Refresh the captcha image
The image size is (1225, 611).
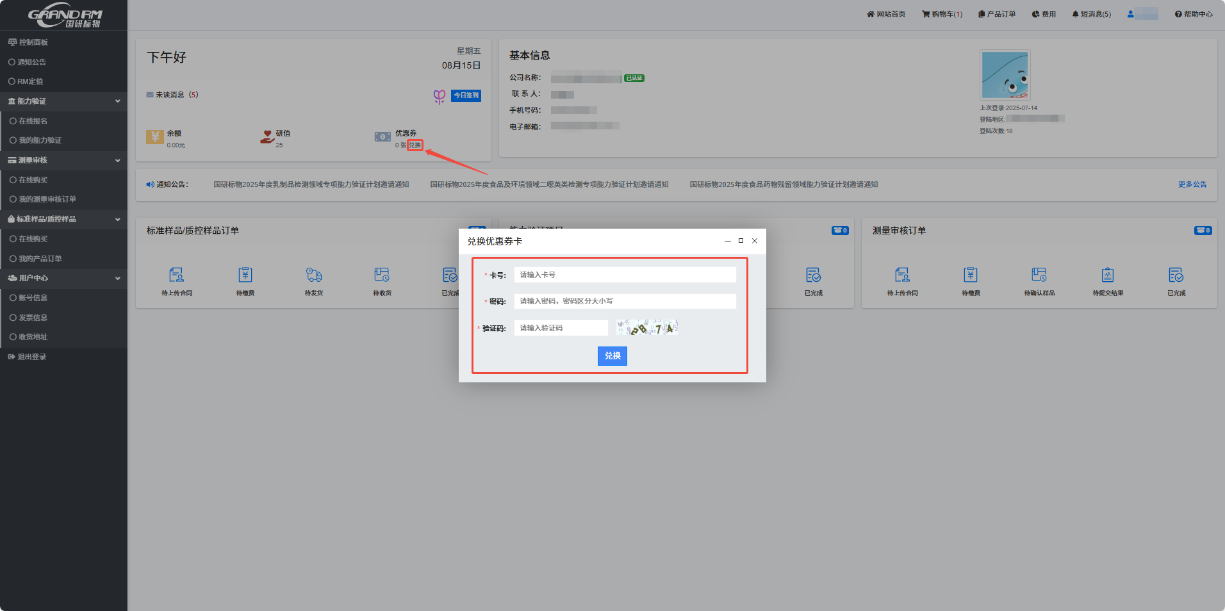pyautogui.click(x=646, y=328)
